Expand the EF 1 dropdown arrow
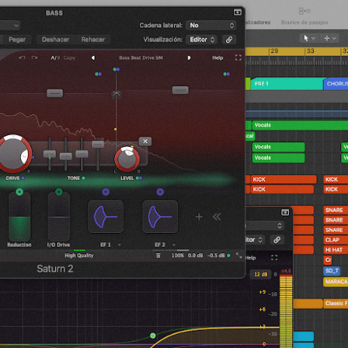 [120, 245]
